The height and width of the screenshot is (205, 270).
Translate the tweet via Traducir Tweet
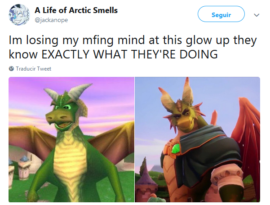pyautogui.click(x=33, y=69)
